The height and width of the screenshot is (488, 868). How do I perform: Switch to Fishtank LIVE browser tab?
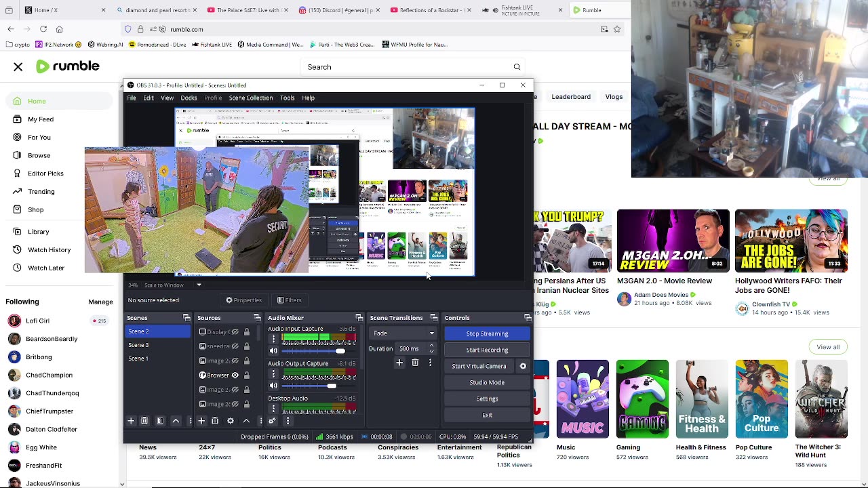pos(522,10)
